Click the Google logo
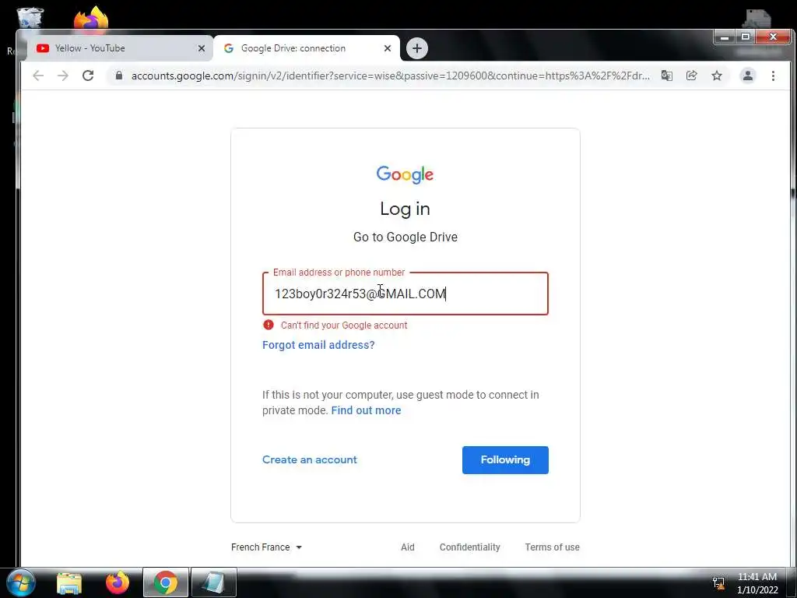Screen dimensions: 797x598 pyautogui.click(x=405, y=174)
